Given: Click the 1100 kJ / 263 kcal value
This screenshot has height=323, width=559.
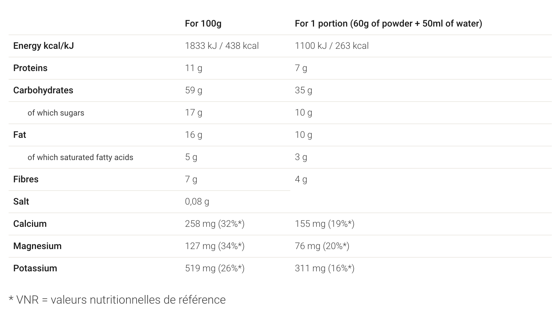Looking at the screenshot, I should coord(332,46).
